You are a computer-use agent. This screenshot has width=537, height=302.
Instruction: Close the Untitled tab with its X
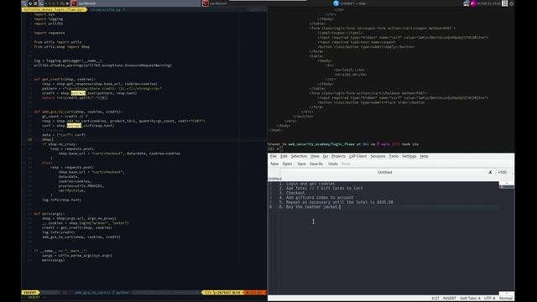click(490, 172)
